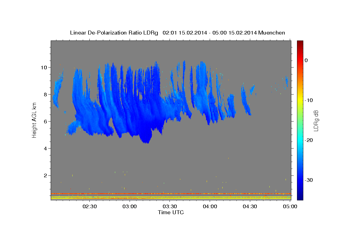Click the height axis label '4'
360x240 pixels.
click(x=46, y=148)
